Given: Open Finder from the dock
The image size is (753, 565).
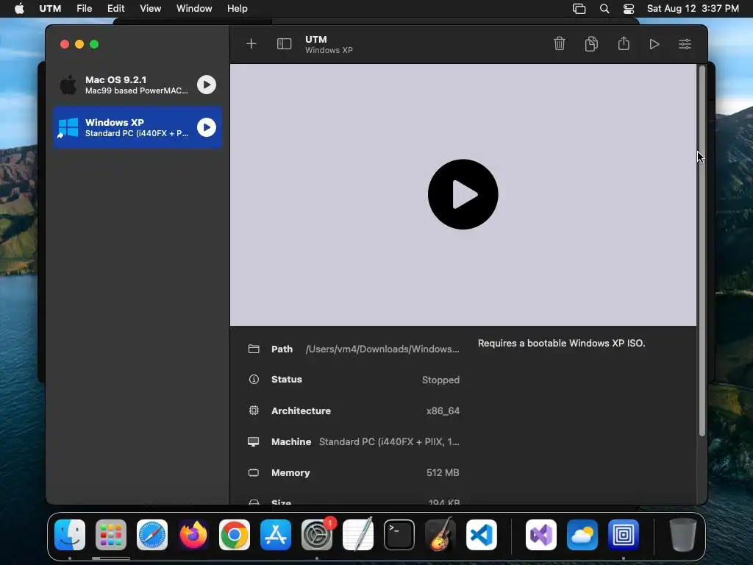Looking at the screenshot, I should [70, 535].
